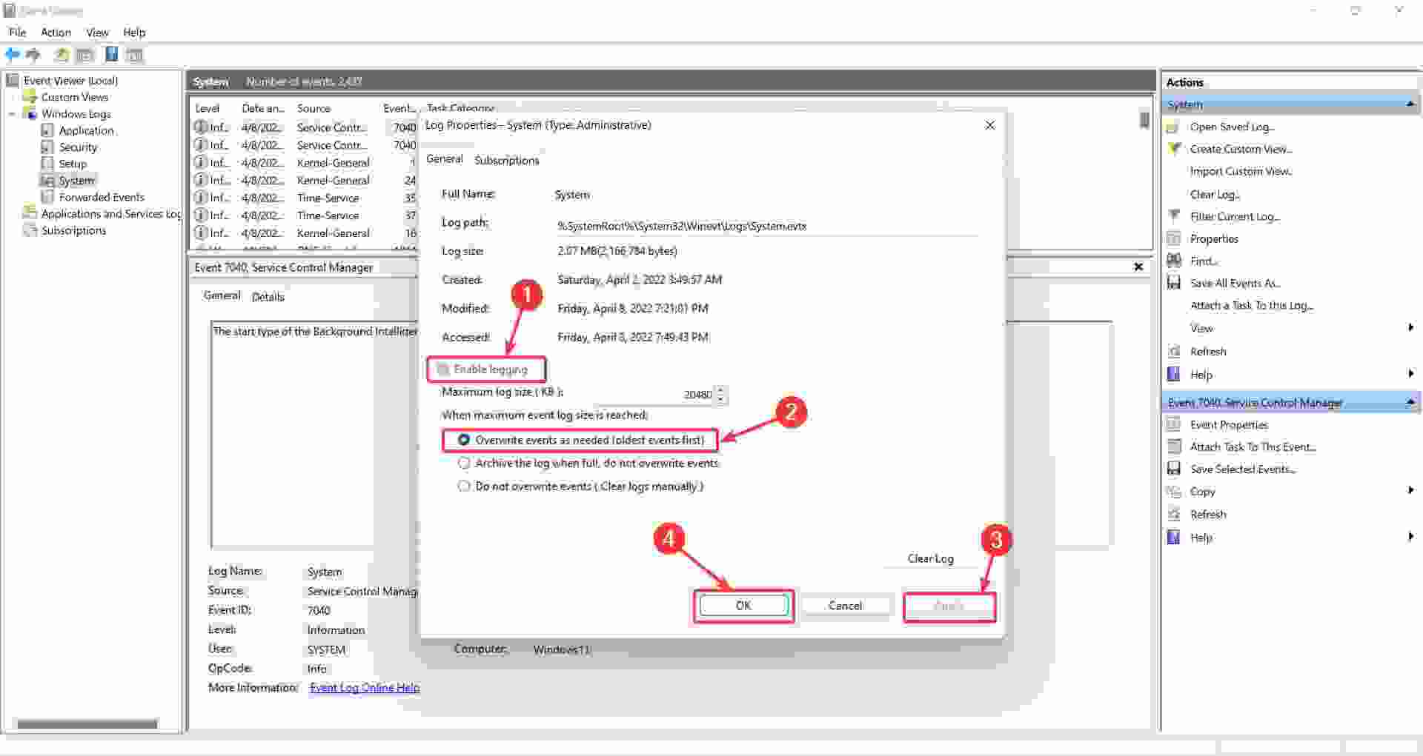Screen dimensions: 1423x756
Task: Click the Forward arrow in the toolbar
Action: (33, 55)
